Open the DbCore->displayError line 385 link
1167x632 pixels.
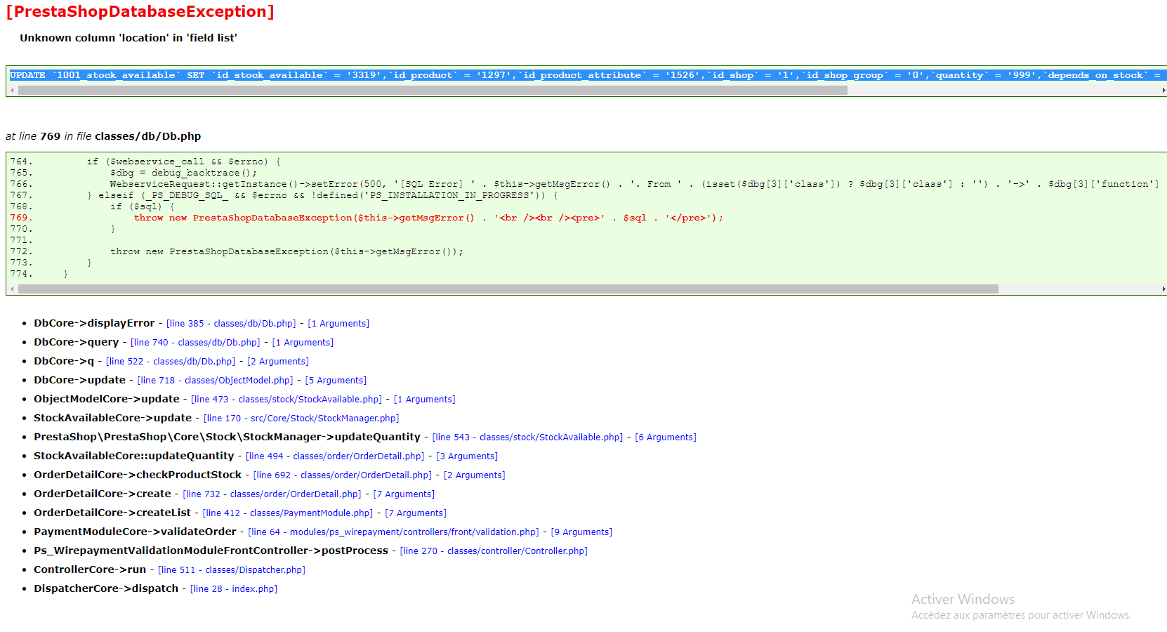pos(231,324)
